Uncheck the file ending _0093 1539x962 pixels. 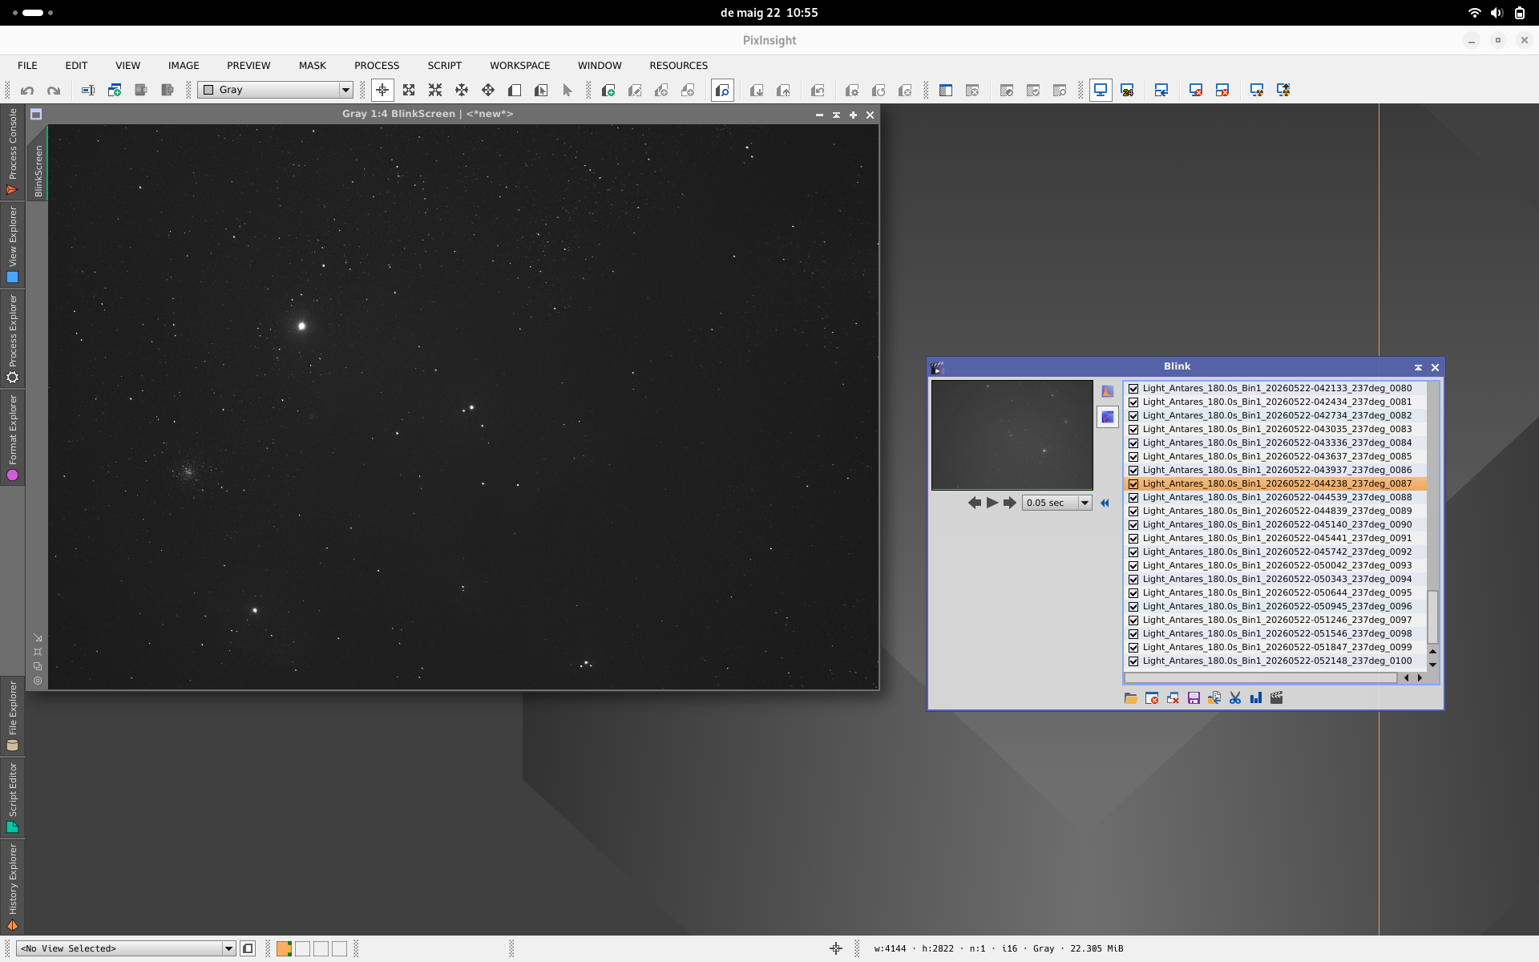pyautogui.click(x=1133, y=566)
